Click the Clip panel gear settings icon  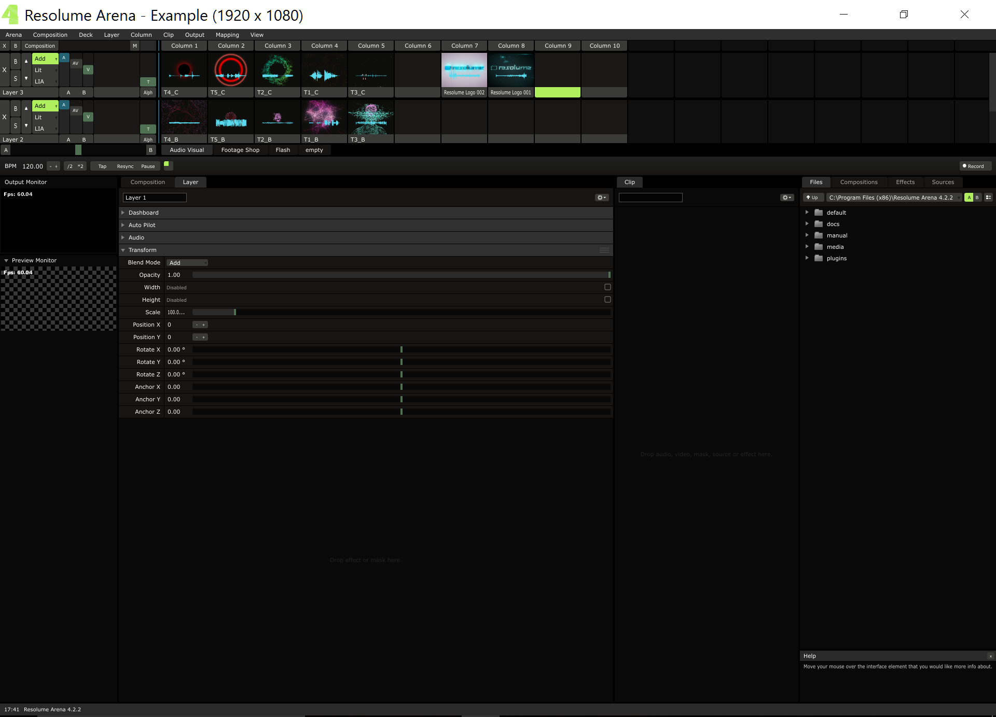pos(786,198)
